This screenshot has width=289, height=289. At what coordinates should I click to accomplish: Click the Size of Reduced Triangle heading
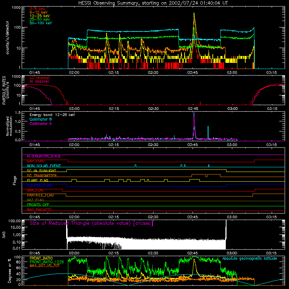coord(91,223)
